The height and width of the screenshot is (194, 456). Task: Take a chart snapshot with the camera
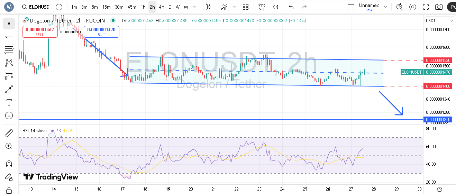click(x=439, y=7)
